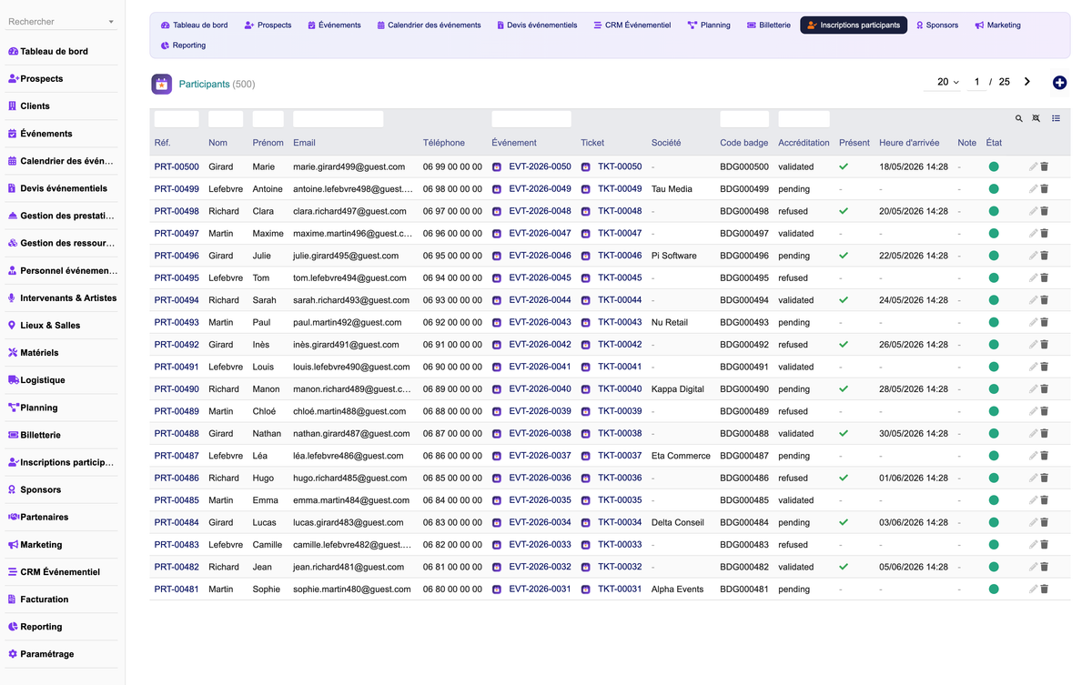Click the search magnifier icon in table header
The image size is (1092, 685).
(1019, 118)
